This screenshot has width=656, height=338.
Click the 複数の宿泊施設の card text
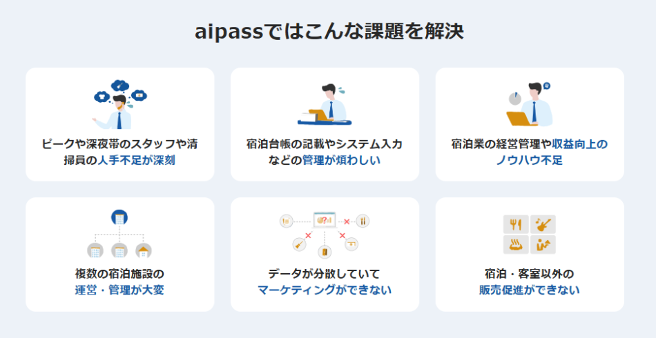[119, 274]
